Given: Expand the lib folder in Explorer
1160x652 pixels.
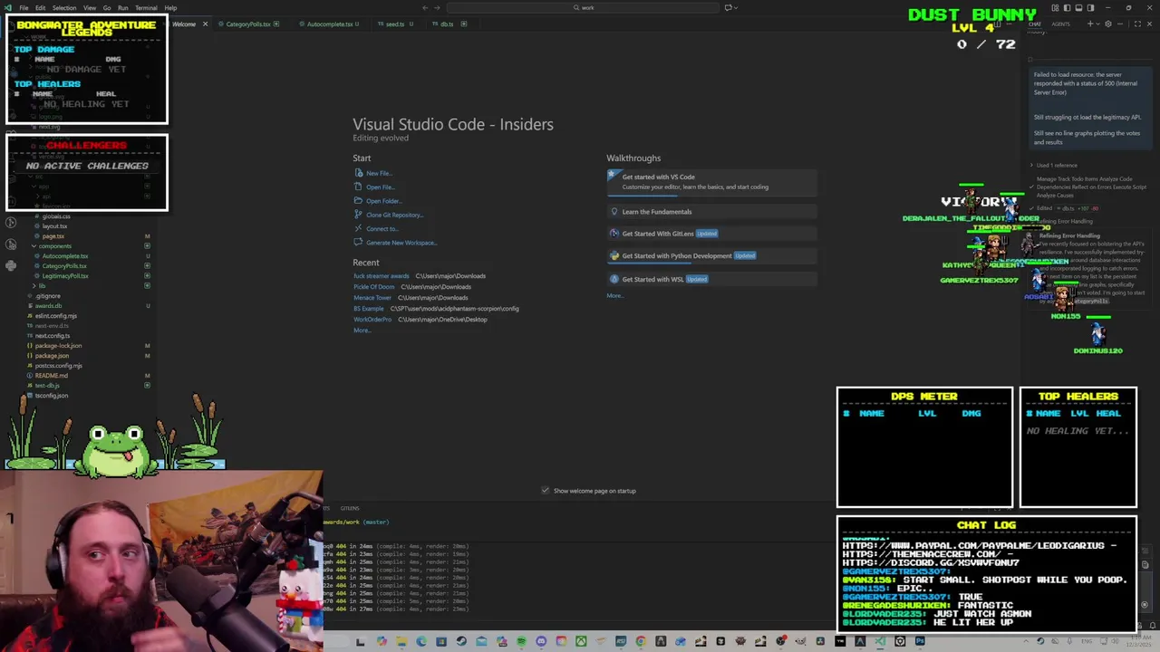Looking at the screenshot, I should (x=34, y=286).
